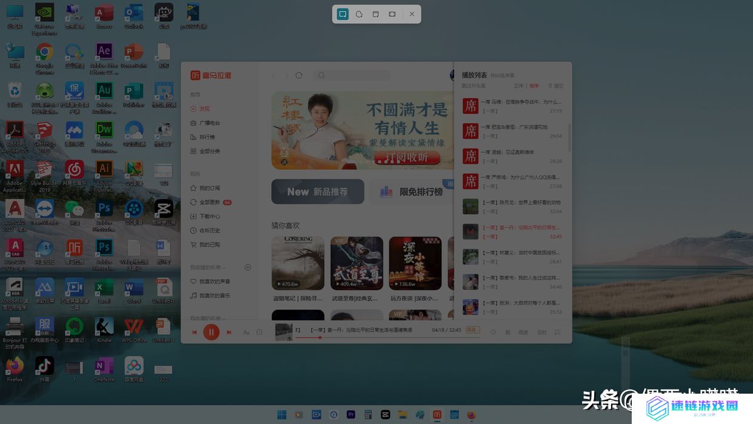Toggle the playlist panel icon
The width and height of the screenshot is (753, 424).
click(x=557, y=332)
